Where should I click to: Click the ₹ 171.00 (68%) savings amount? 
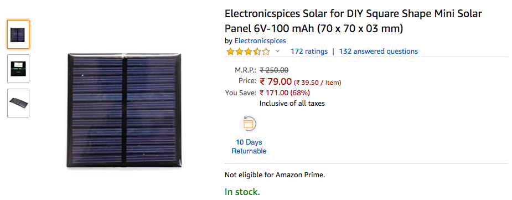click(285, 93)
